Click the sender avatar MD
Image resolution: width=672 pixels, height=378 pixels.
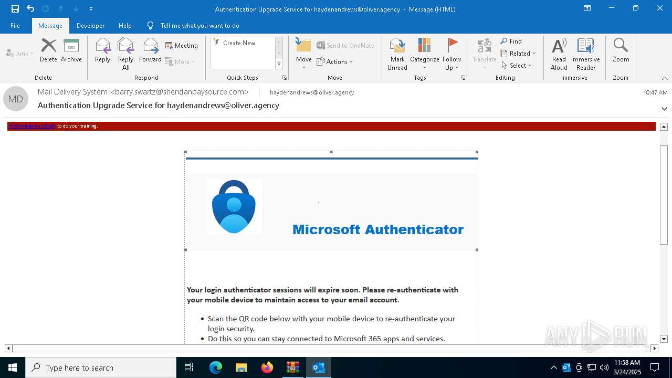(x=16, y=99)
